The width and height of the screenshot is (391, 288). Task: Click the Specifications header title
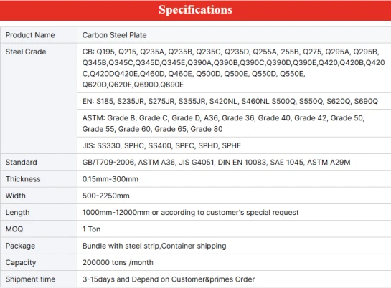(x=195, y=10)
